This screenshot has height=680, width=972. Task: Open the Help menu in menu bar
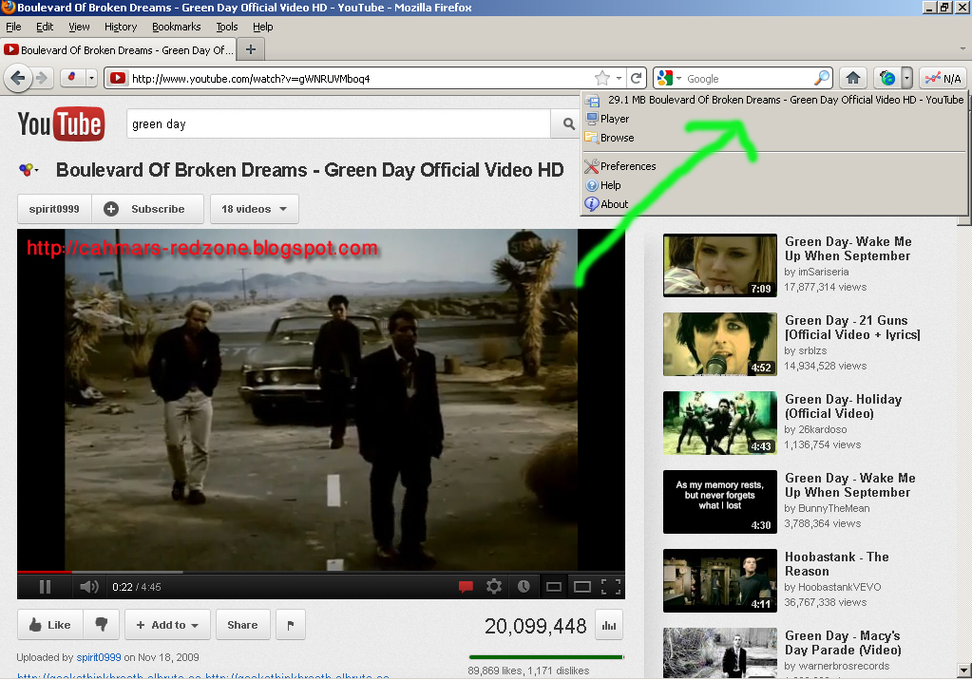263,27
